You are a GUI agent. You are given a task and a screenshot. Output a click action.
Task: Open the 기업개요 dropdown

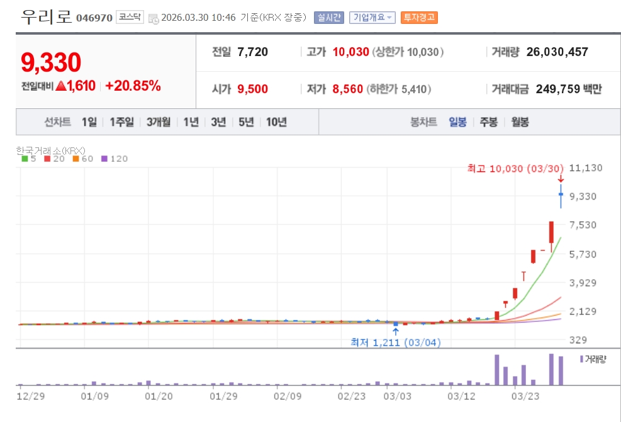point(372,18)
